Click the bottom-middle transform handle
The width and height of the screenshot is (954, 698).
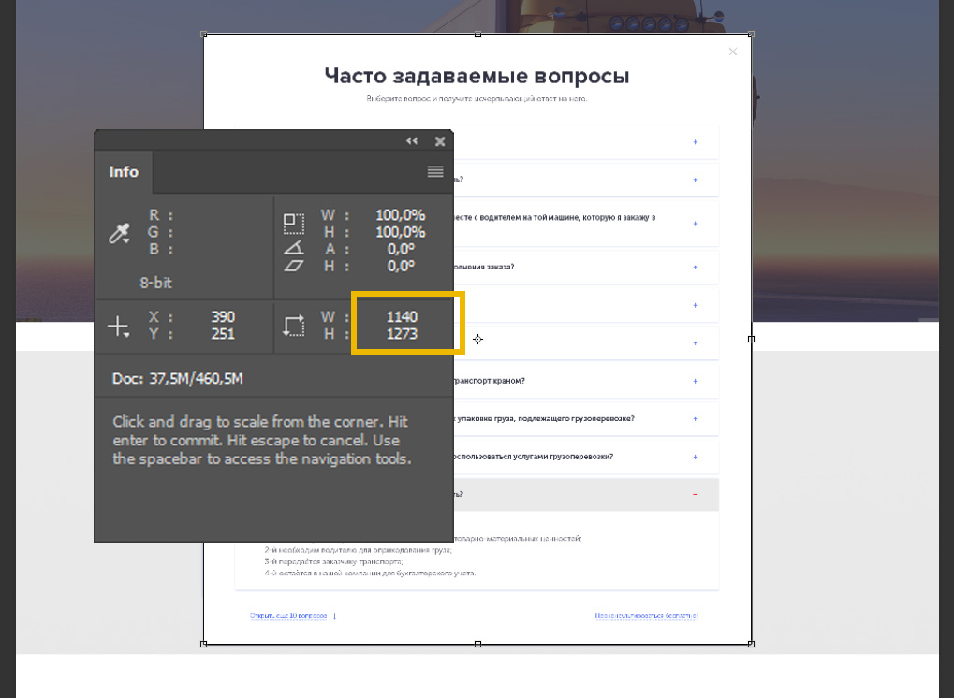(x=477, y=644)
